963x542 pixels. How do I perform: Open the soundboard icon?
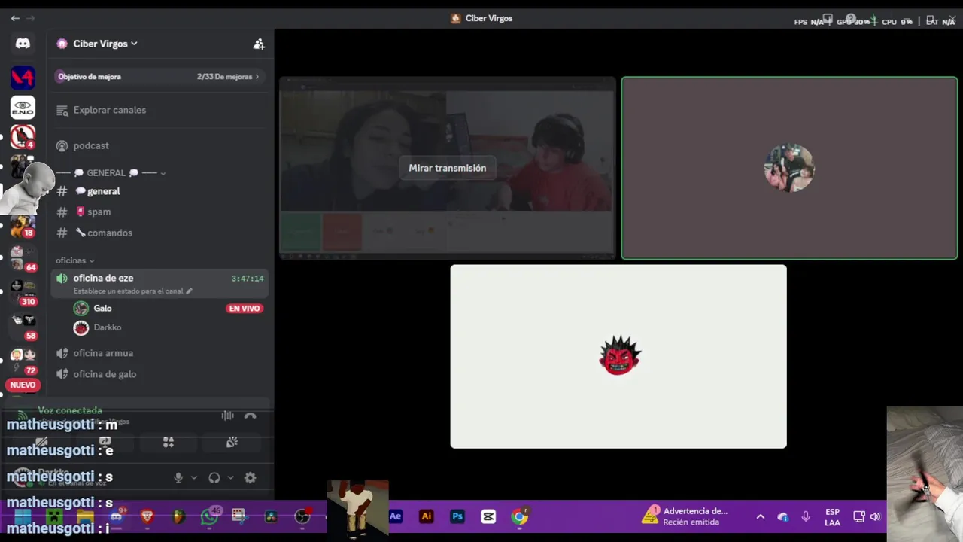tap(232, 443)
